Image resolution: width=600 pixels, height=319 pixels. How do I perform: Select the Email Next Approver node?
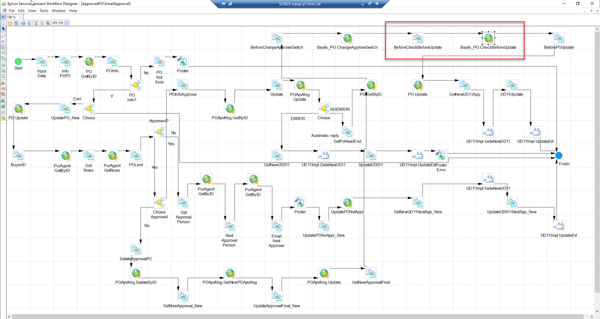pyautogui.click(x=277, y=226)
